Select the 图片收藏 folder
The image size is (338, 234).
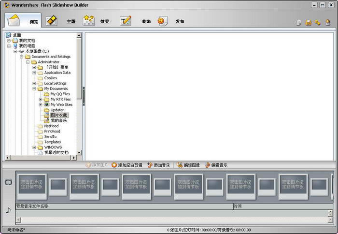59,115
